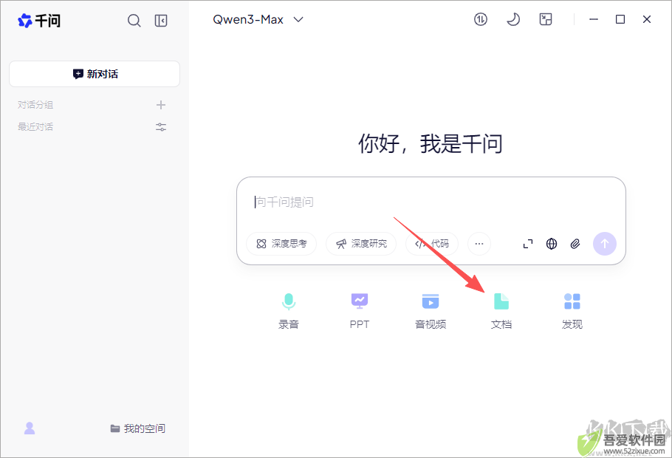Open the 文档 document tool

(501, 311)
